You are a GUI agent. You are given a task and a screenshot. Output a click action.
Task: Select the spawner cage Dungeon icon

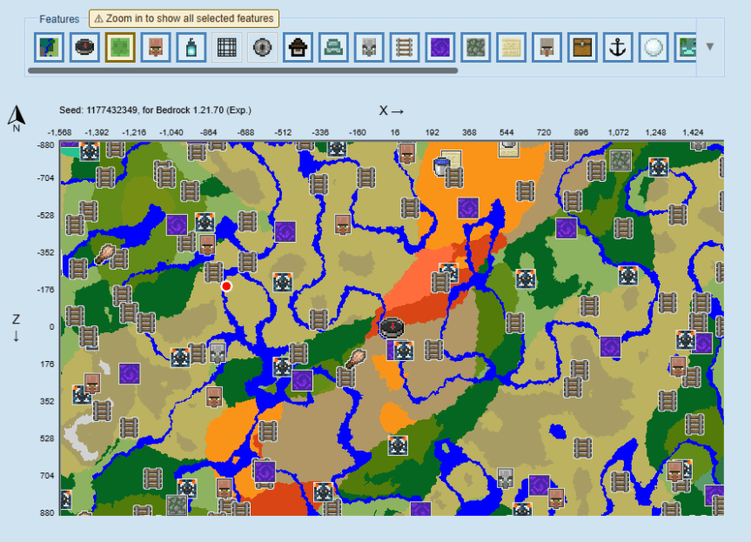click(226, 47)
